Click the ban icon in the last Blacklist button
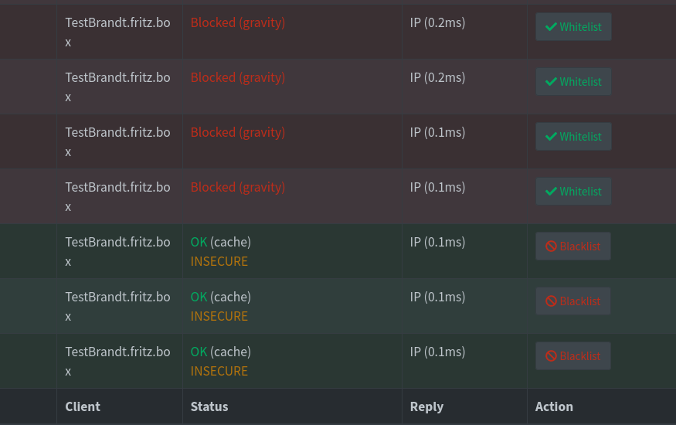This screenshot has height=425, width=676. (x=551, y=356)
